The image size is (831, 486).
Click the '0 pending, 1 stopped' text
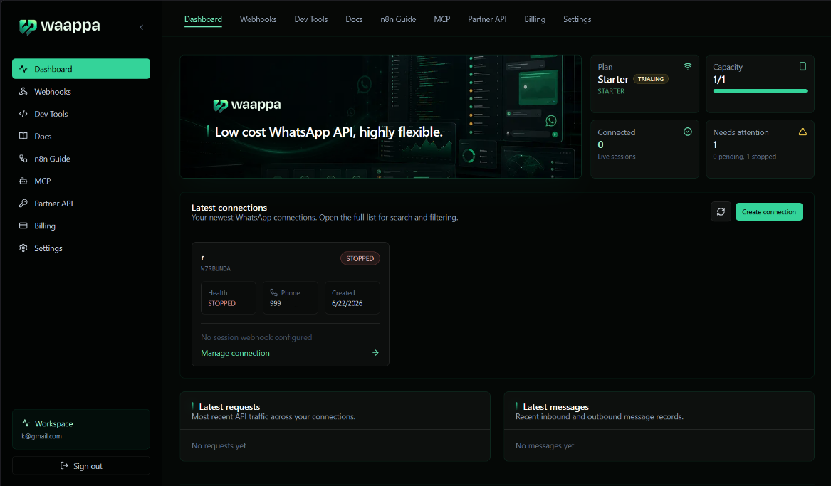tap(745, 157)
